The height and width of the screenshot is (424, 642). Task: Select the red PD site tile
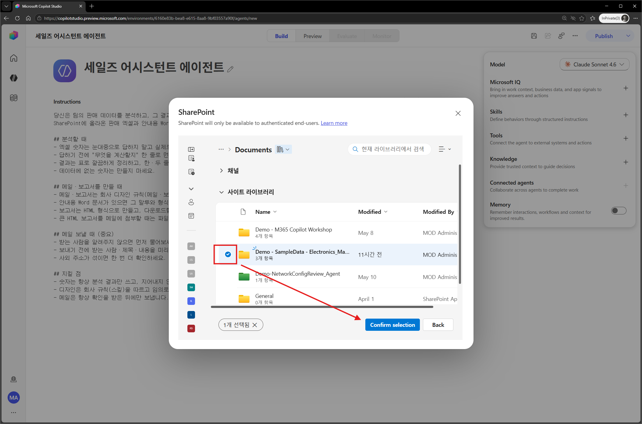pos(191,328)
